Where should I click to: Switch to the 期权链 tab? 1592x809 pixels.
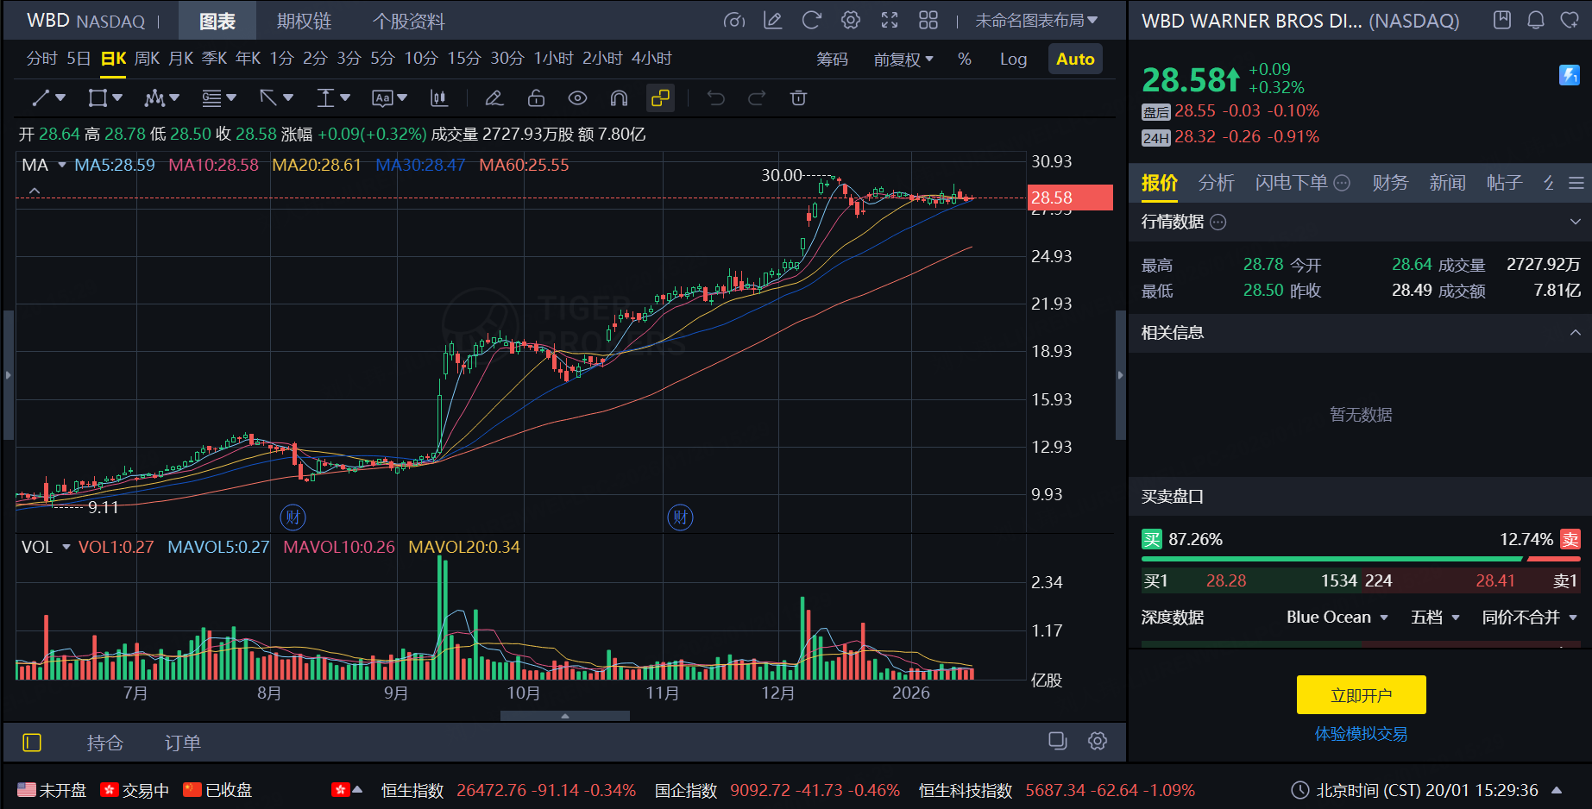pyautogui.click(x=304, y=20)
